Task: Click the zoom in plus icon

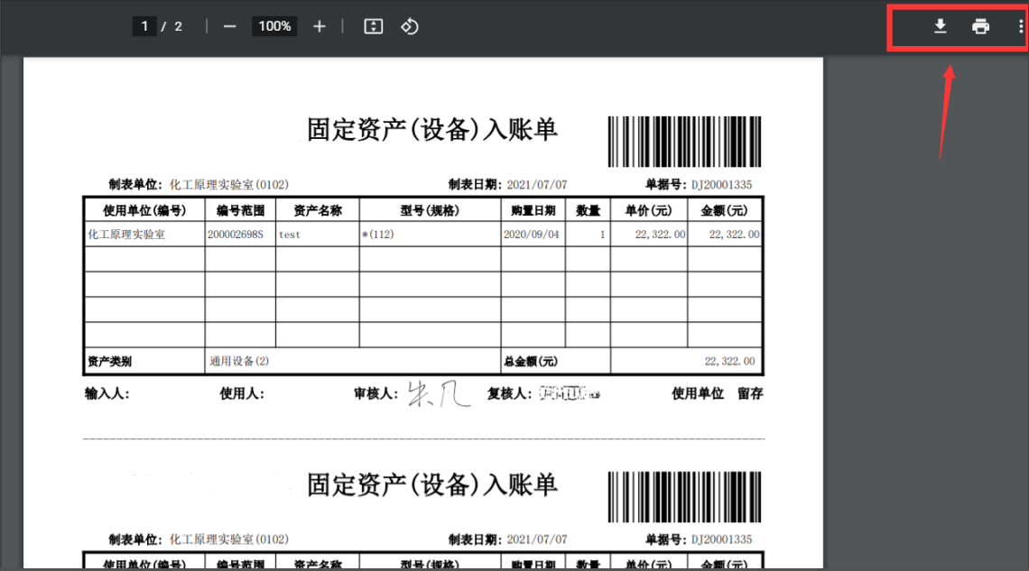Action: point(319,26)
